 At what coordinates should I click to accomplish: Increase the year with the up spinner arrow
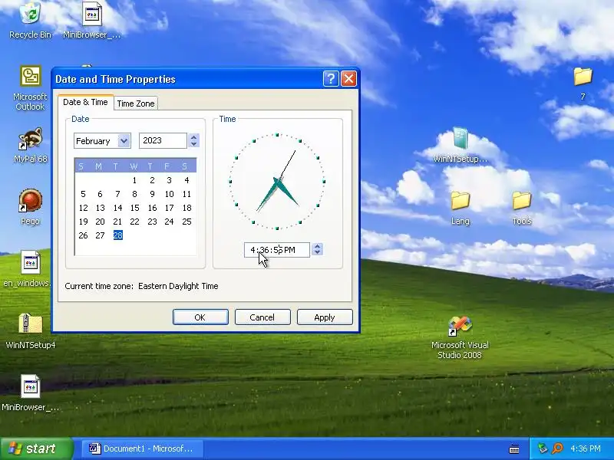194,137
